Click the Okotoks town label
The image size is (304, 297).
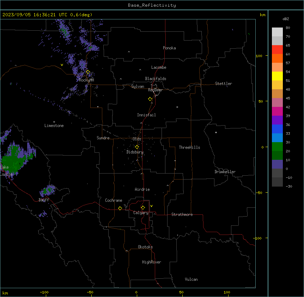145,247
